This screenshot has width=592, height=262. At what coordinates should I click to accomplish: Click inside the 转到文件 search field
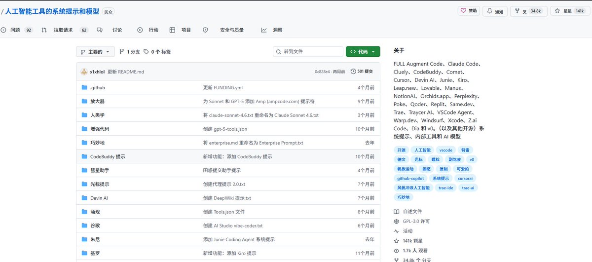(308, 52)
